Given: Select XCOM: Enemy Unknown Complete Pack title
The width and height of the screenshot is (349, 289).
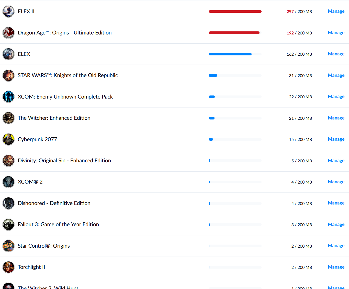Looking at the screenshot, I should [x=65, y=97].
